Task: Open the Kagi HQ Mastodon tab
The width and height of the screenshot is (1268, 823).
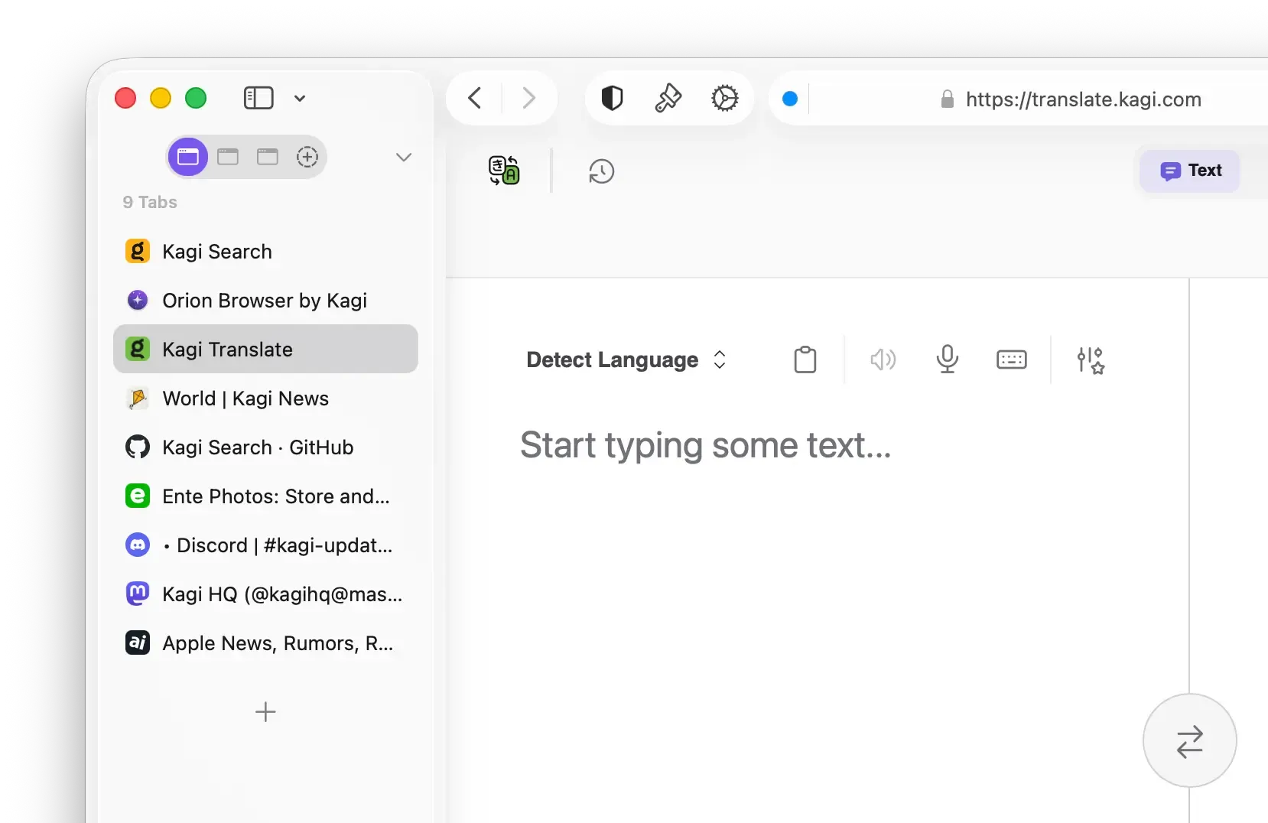Action: pyautogui.click(x=265, y=594)
